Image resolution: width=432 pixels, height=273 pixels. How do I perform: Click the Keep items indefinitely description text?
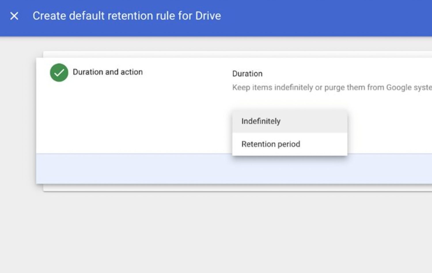click(317, 87)
